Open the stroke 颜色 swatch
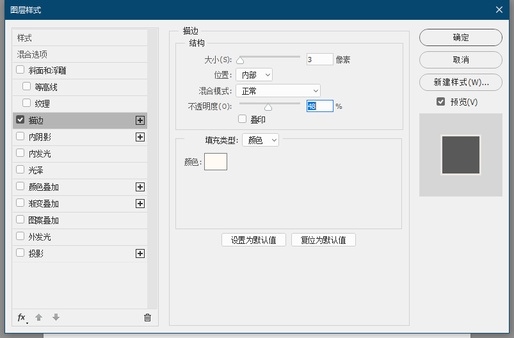This screenshot has width=514, height=338. pos(216,161)
